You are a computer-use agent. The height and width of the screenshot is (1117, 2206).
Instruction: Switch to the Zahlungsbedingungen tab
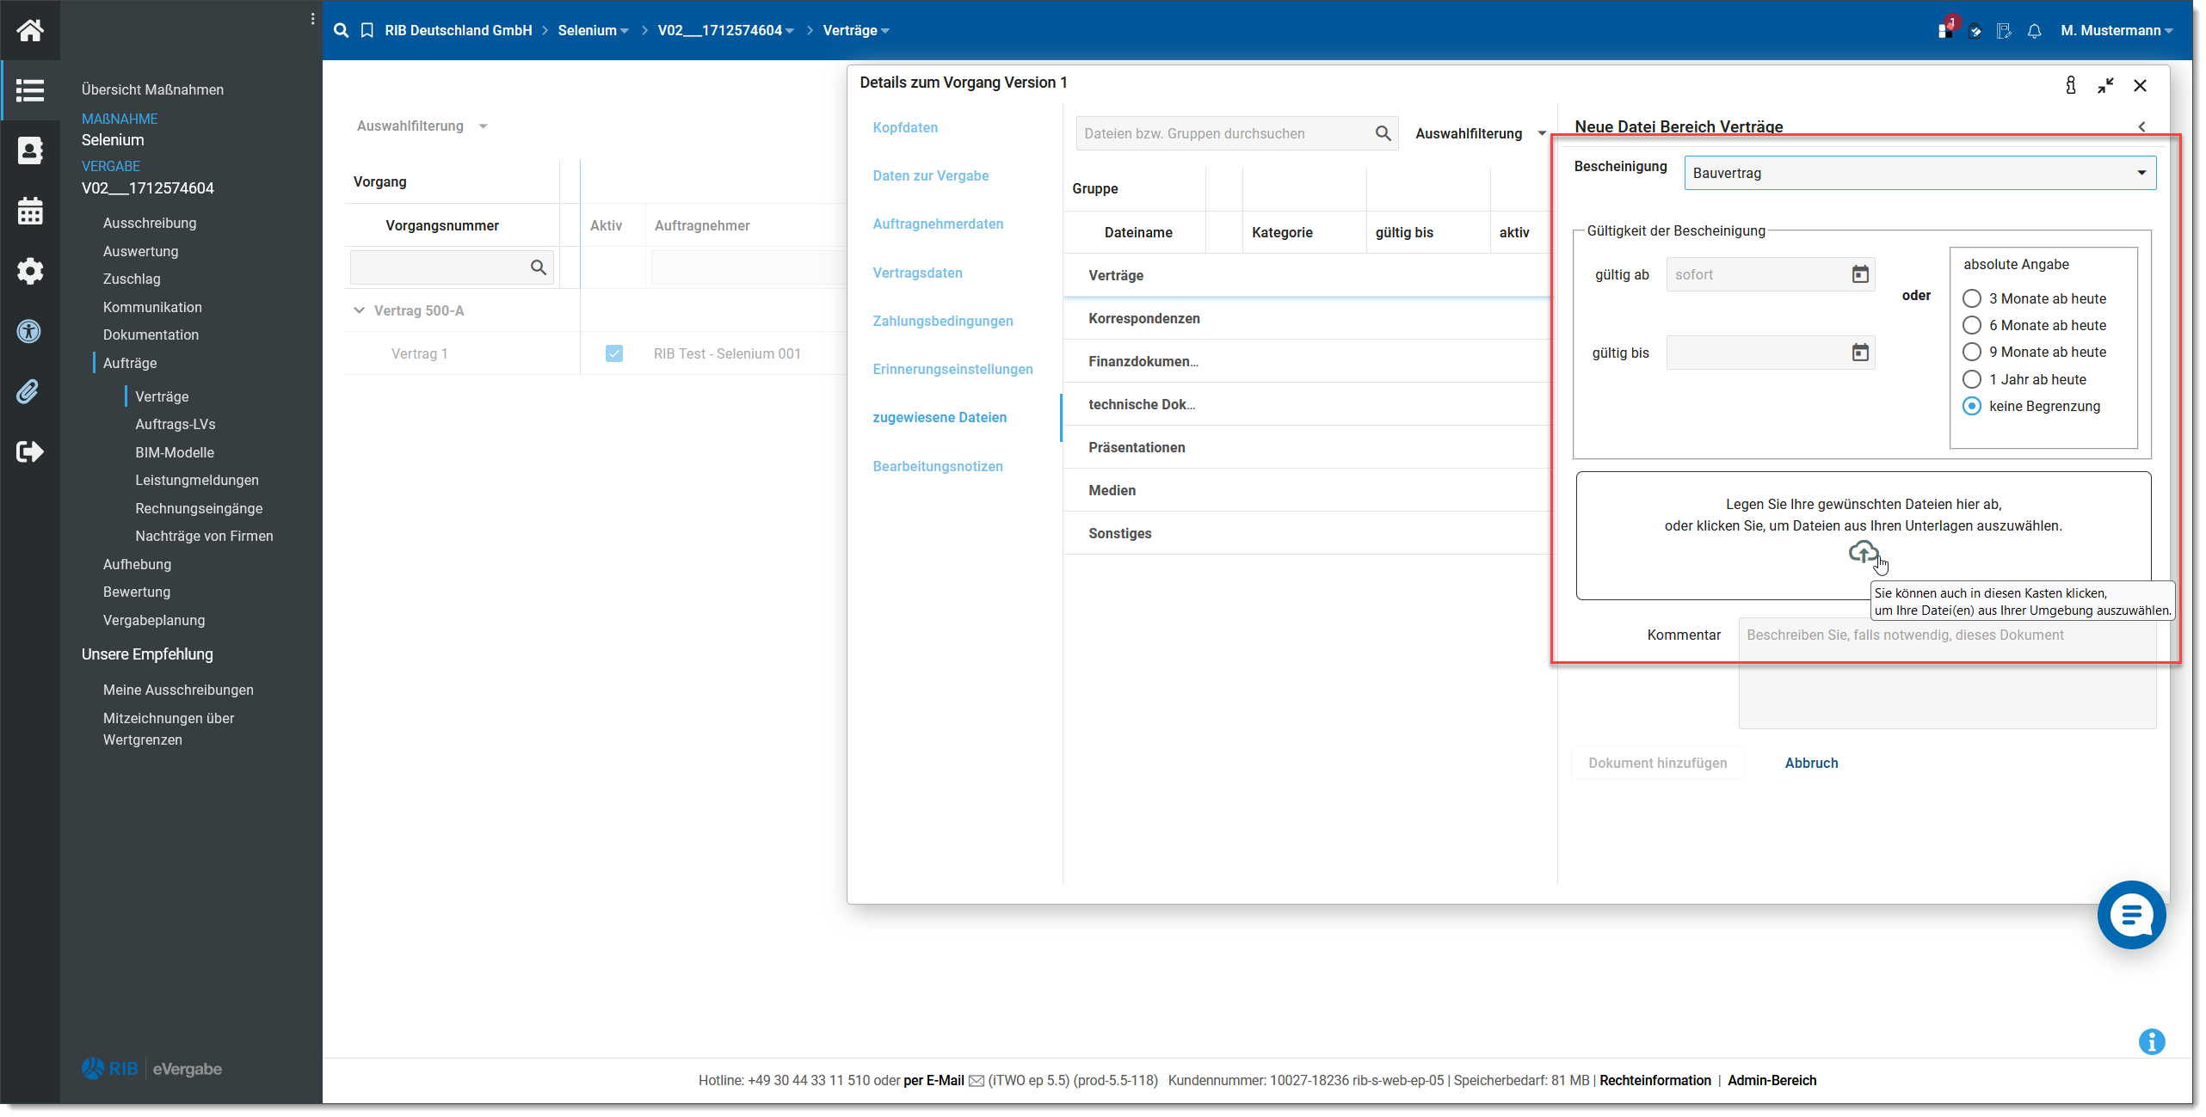pos(943,321)
